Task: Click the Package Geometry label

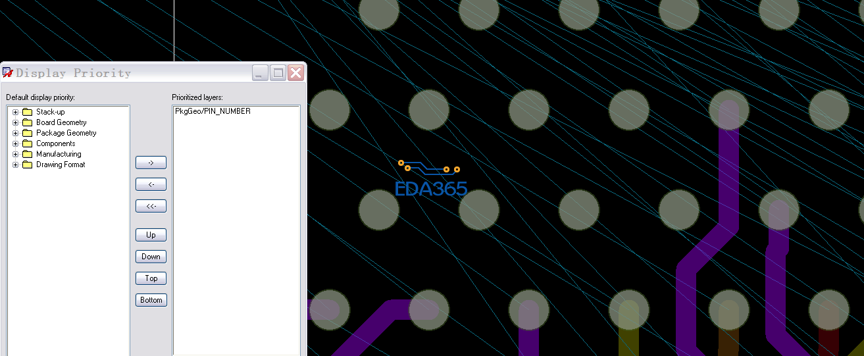Action: tap(66, 133)
